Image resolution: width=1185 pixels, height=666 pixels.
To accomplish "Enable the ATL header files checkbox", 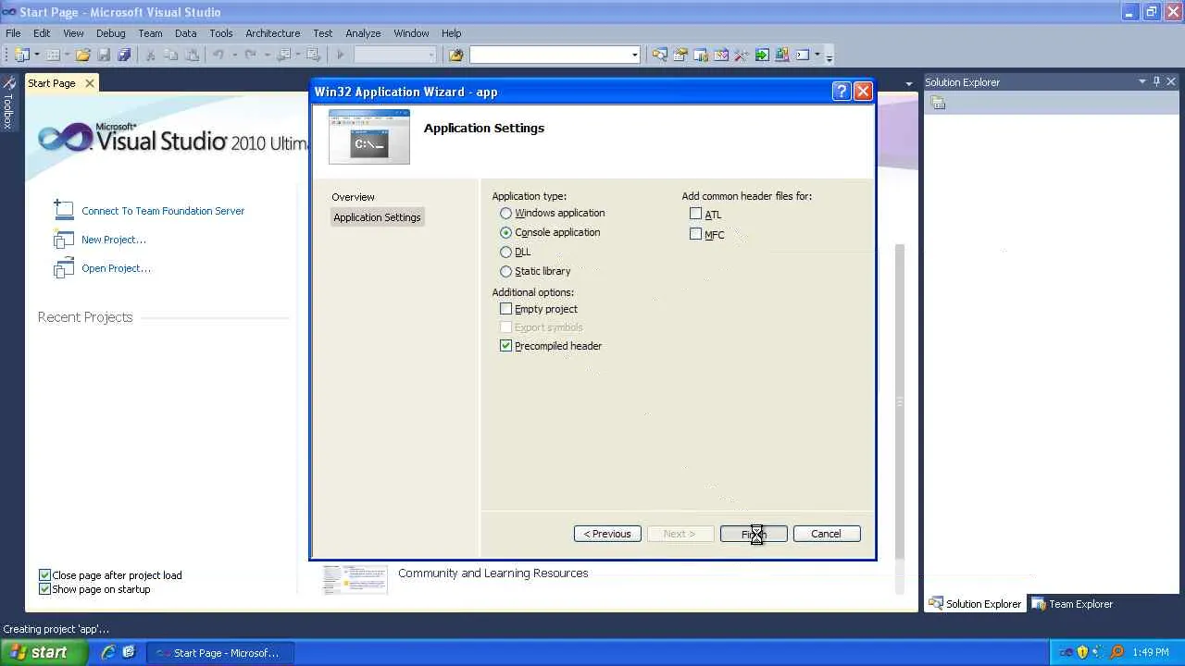I will coord(695,214).
